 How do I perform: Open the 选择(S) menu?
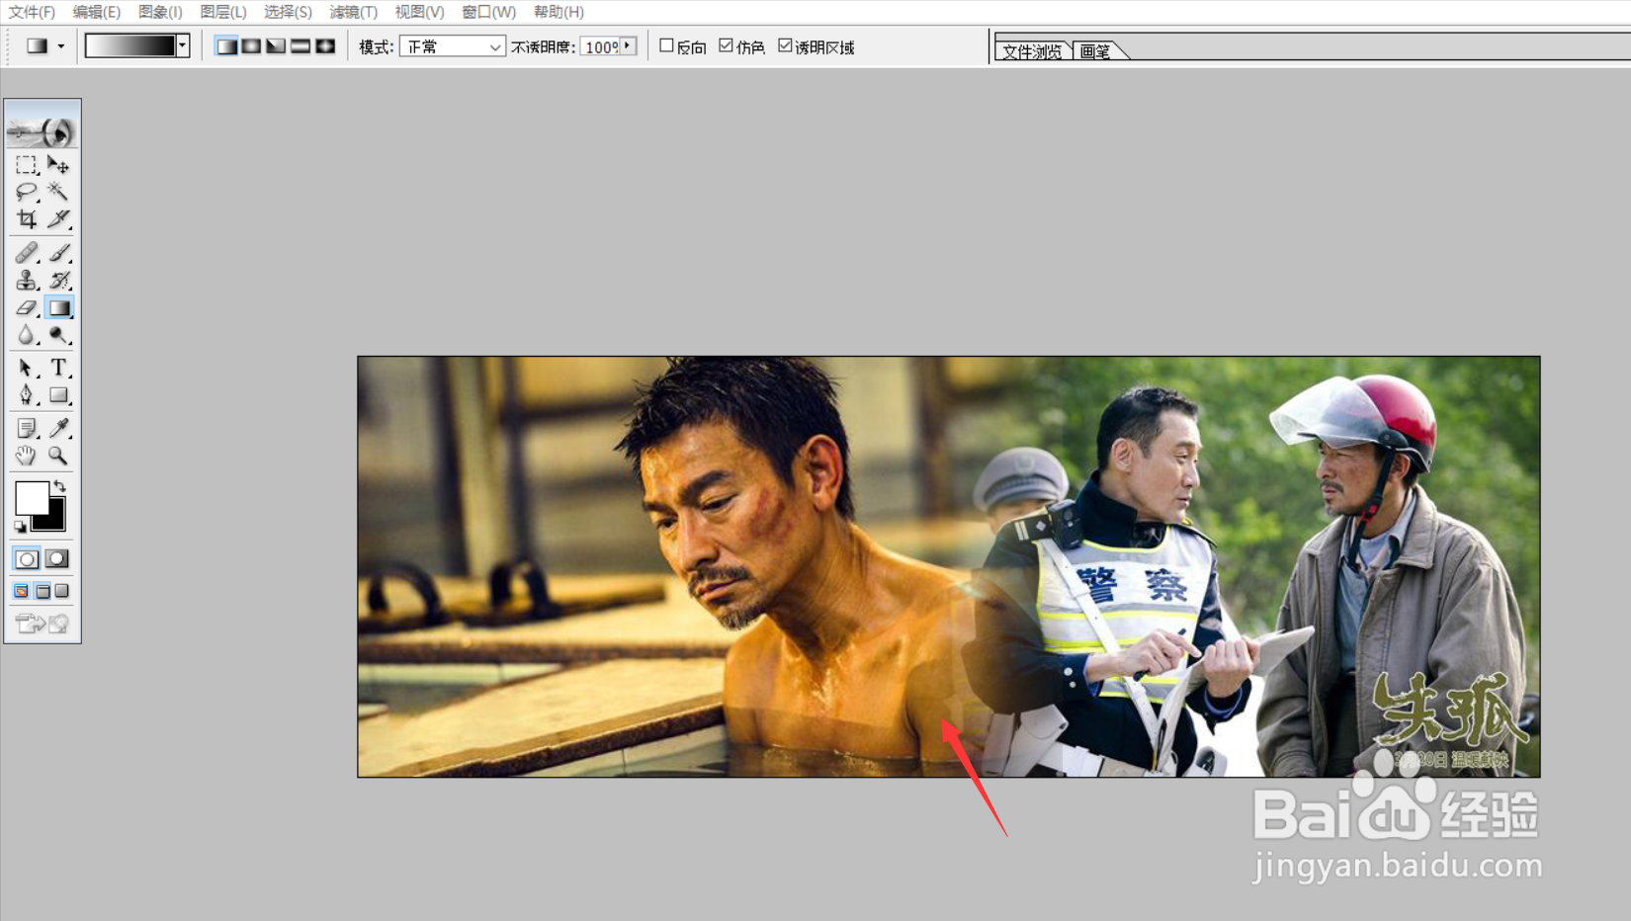pyautogui.click(x=288, y=12)
